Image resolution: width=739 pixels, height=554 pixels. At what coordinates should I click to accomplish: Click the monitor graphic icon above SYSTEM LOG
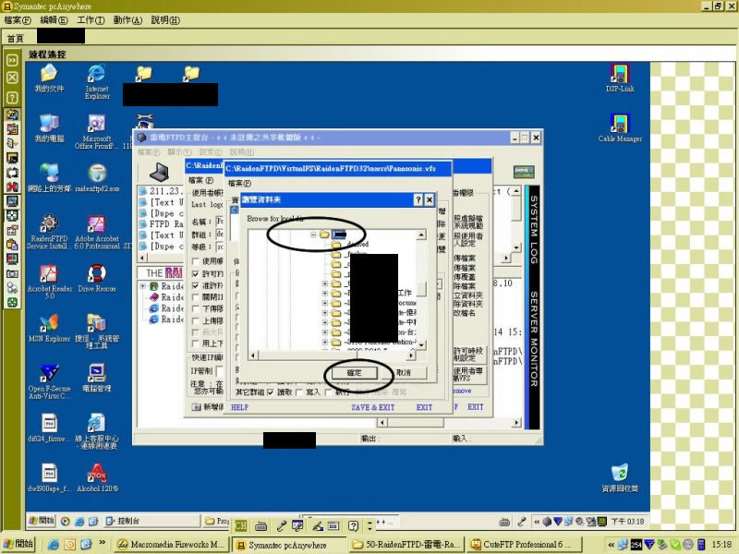pyautogui.click(x=524, y=171)
